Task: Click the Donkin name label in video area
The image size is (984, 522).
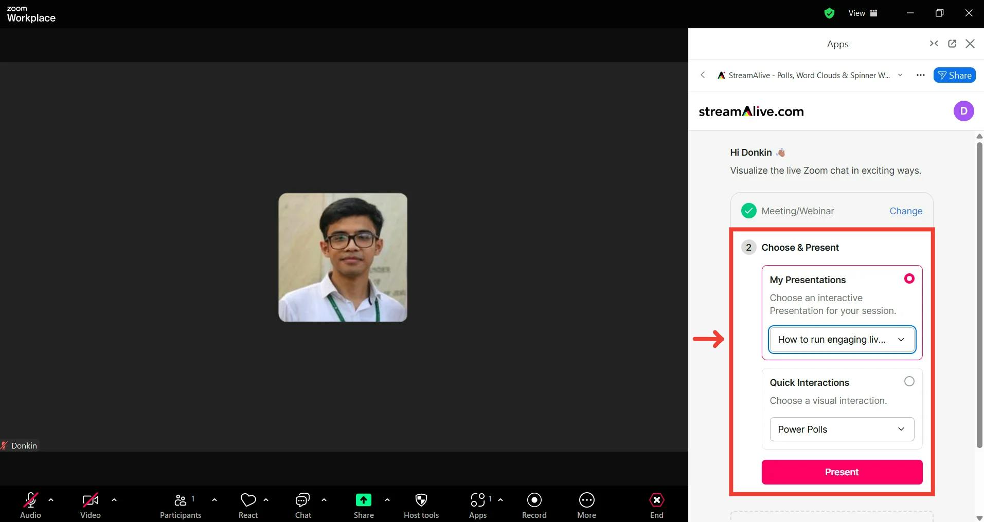Action: (24, 445)
